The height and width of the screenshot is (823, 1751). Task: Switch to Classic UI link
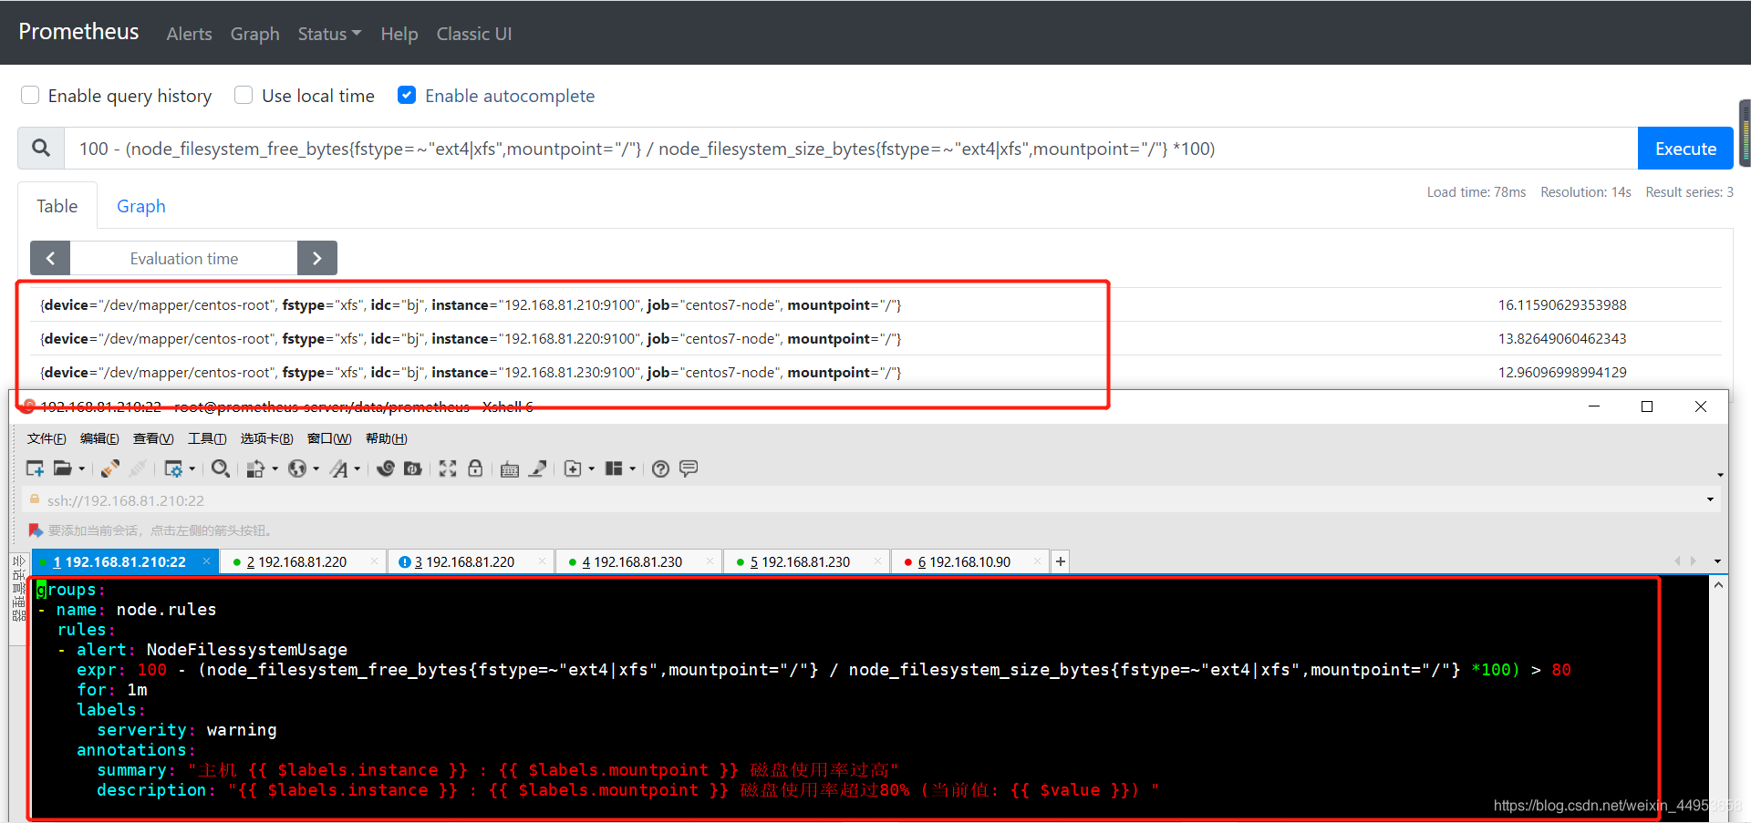(474, 34)
